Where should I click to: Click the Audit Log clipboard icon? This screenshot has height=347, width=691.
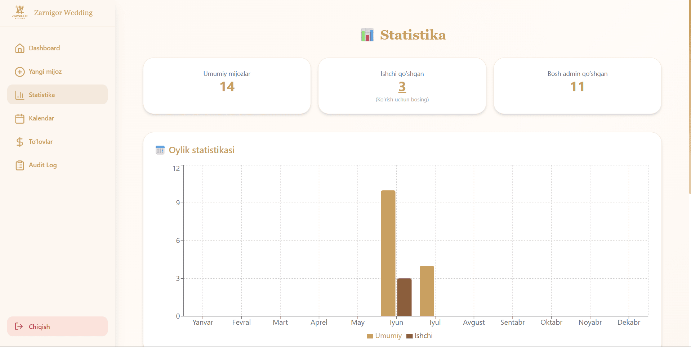(20, 165)
